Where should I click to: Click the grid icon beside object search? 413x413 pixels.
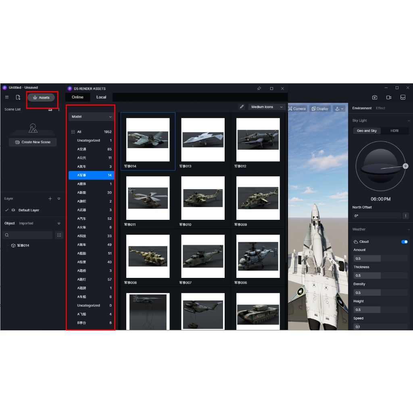coord(59,235)
